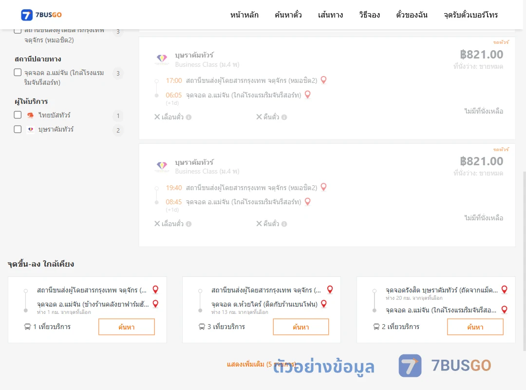Click the X icon before คืนตั๋ว on the 19:40 trip
This screenshot has height=390, width=526.
click(259, 224)
